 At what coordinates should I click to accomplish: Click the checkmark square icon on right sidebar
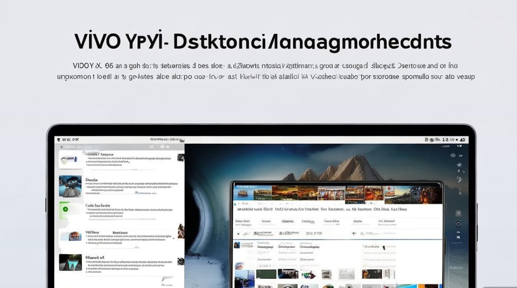point(458,213)
